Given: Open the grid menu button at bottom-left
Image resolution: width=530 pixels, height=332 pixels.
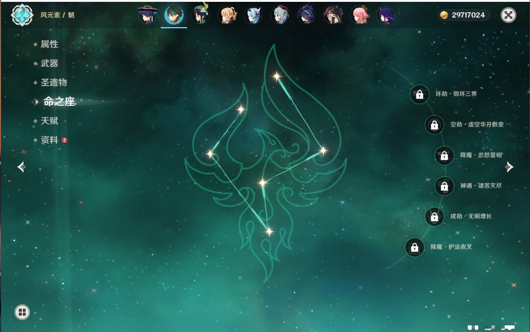Looking at the screenshot, I should [x=22, y=312].
